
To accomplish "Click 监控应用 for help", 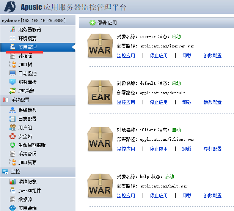I will click(x=126, y=195).
